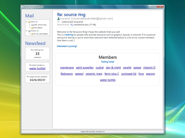Click the memberlist.doc document icon
Screen dimensions: 185x138
[x=72, y=25]
